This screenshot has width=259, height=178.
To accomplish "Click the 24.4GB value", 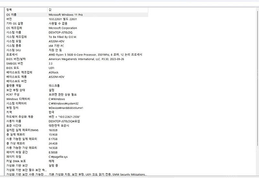I will pos(53,143).
